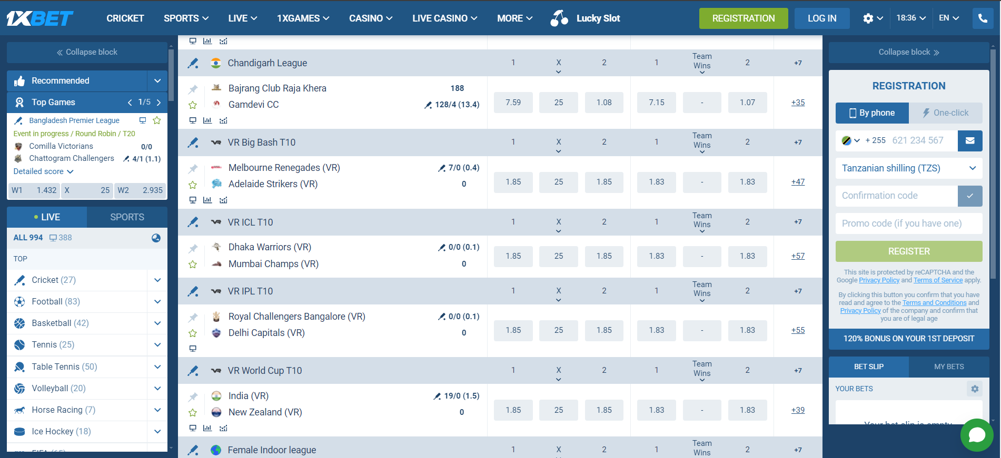Open LIVE CASINO menu
Viewport: 1001px width, 458px height.
click(444, 18)
